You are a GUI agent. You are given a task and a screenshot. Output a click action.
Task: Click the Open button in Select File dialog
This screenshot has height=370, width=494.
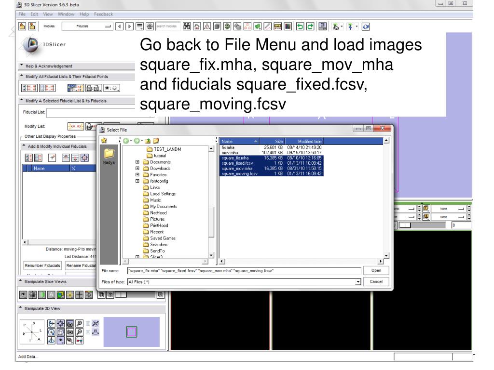click(376, 270)
